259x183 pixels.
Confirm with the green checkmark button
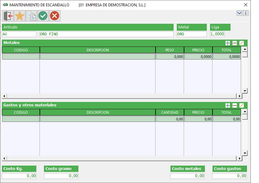(43, 16)
